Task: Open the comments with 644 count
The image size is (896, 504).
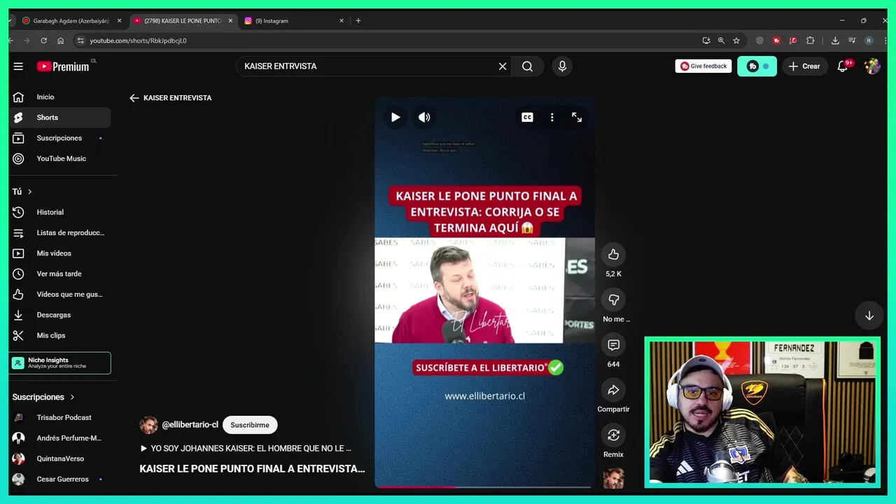Action: pos(613,345)
